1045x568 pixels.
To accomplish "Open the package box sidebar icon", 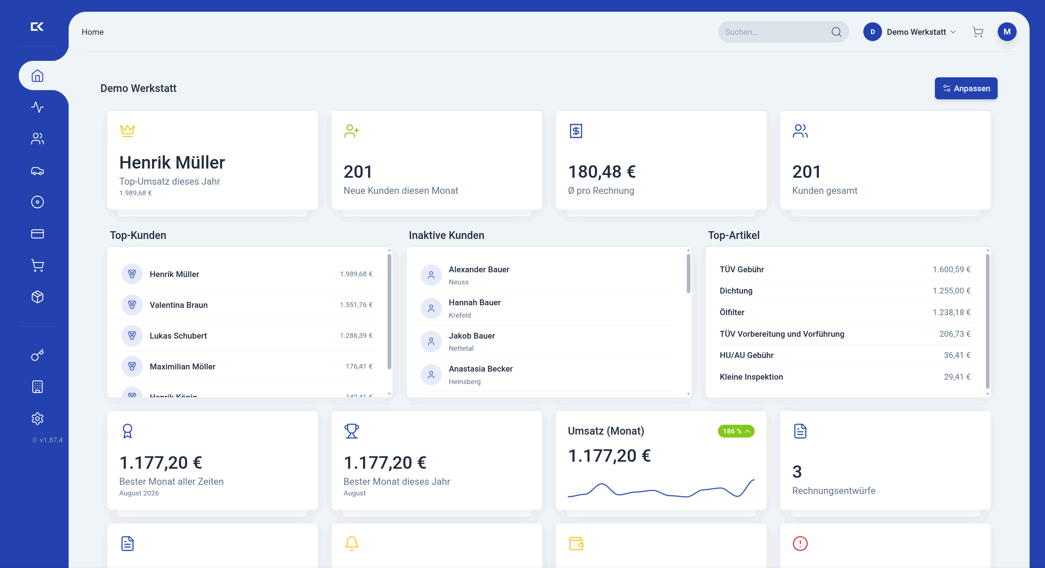I will tap(37, 297).
